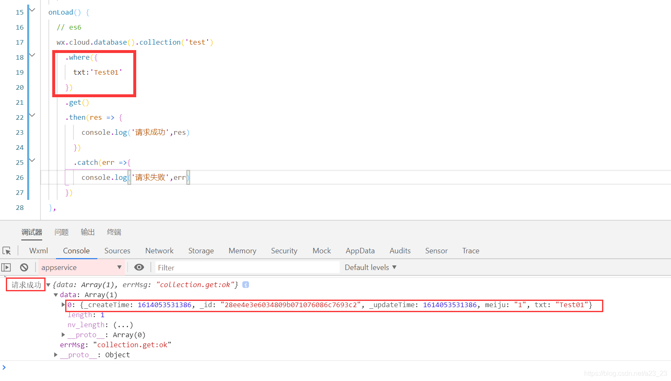Click line number 26 in the gutter
The image size is (671, 381).
(x=20, y=177)
